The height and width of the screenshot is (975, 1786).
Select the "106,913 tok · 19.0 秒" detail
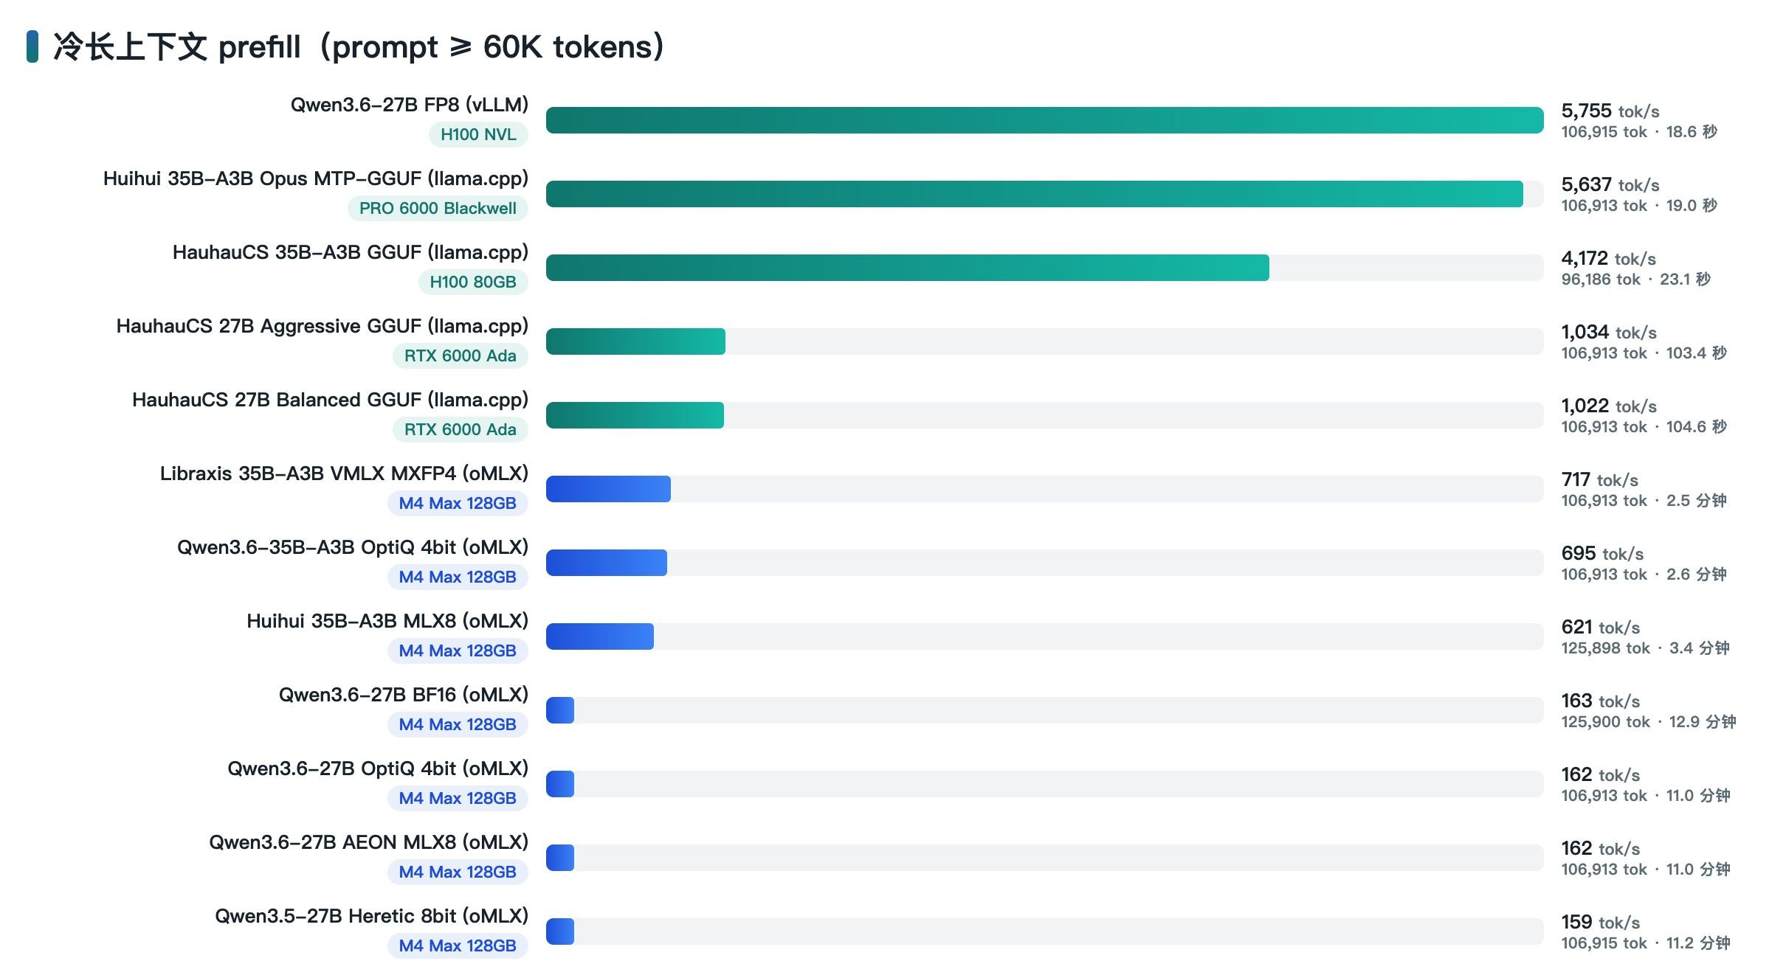click(1639, 206)
